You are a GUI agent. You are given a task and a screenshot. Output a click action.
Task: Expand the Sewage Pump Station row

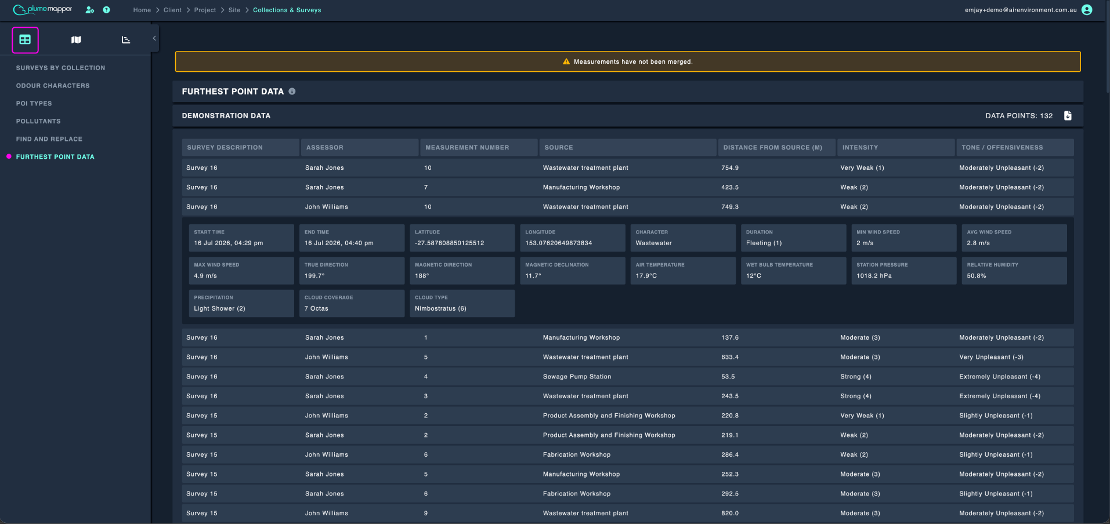[x=628, y=377]
